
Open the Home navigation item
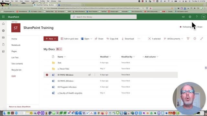click(x=14, y=39)
